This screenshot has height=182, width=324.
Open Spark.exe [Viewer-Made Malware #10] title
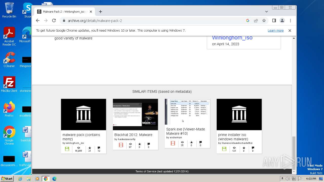coord(186,131)
